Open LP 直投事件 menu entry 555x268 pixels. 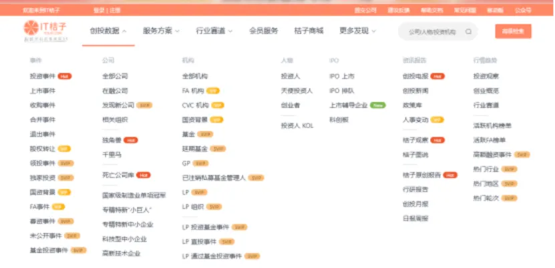click(x=199, y=241)
